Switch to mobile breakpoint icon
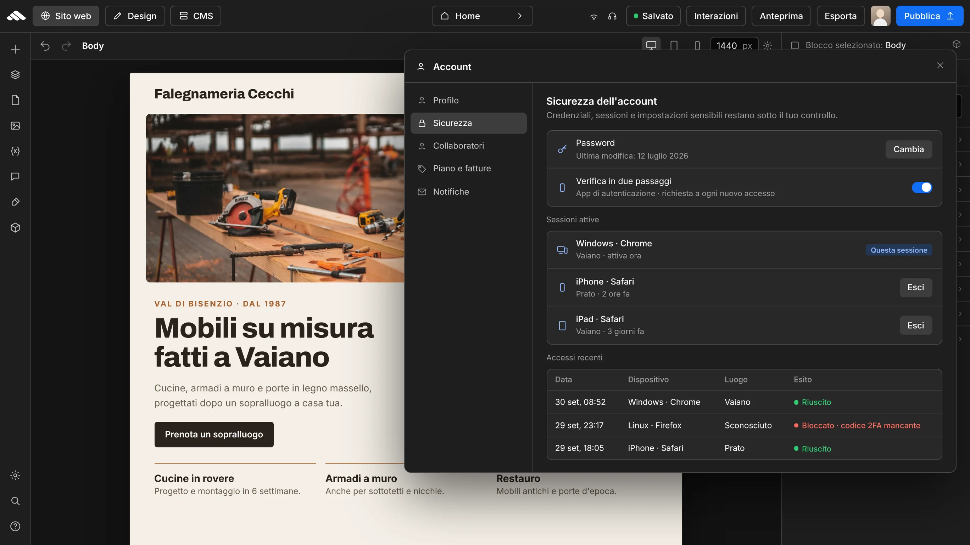Viewport: 970px width, 545px height. (697, 46)
